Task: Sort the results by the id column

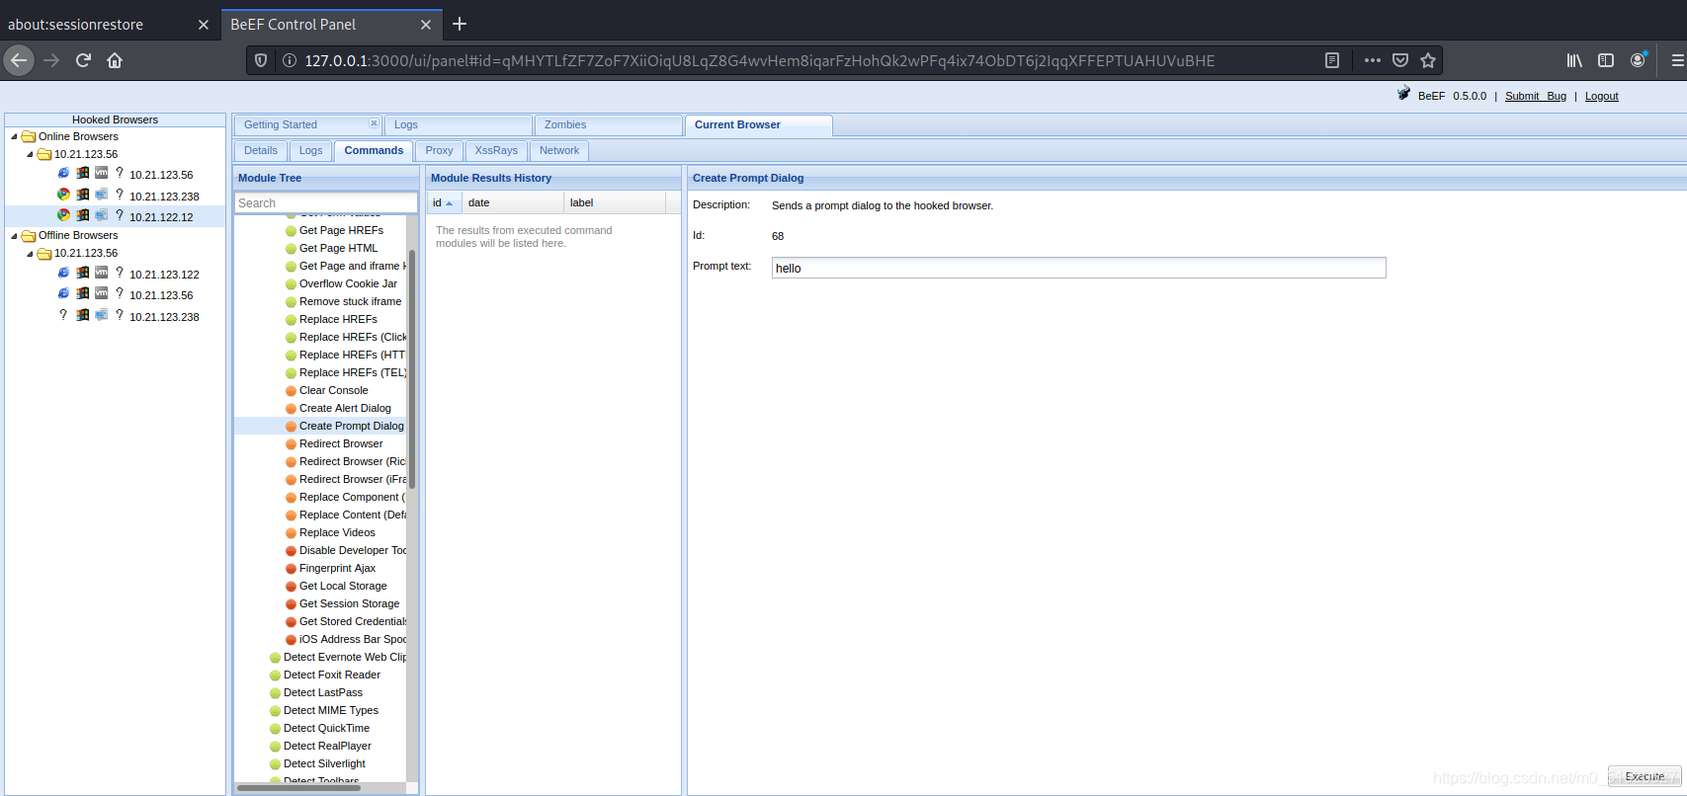Action: tap(444, 202)
